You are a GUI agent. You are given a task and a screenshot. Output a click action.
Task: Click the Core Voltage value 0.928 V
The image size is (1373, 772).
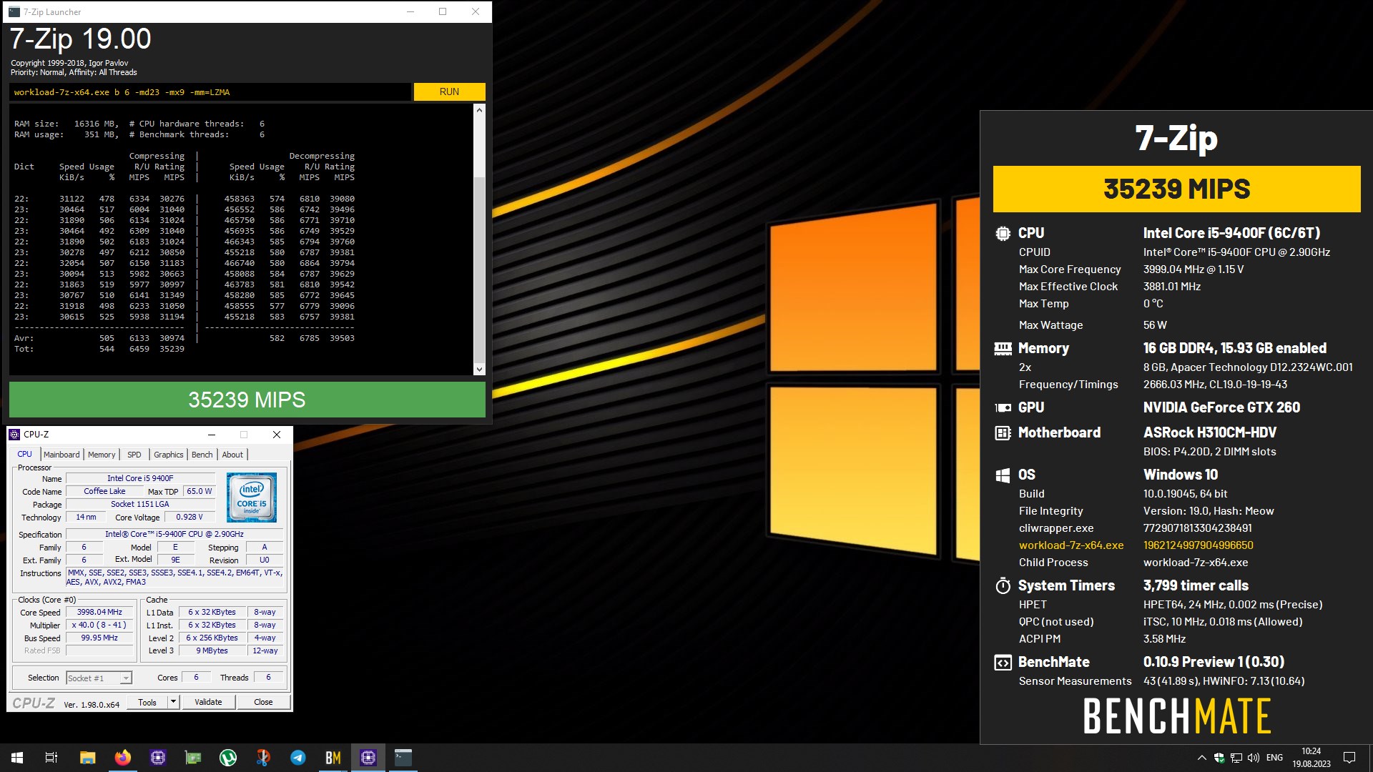point(190,518)
